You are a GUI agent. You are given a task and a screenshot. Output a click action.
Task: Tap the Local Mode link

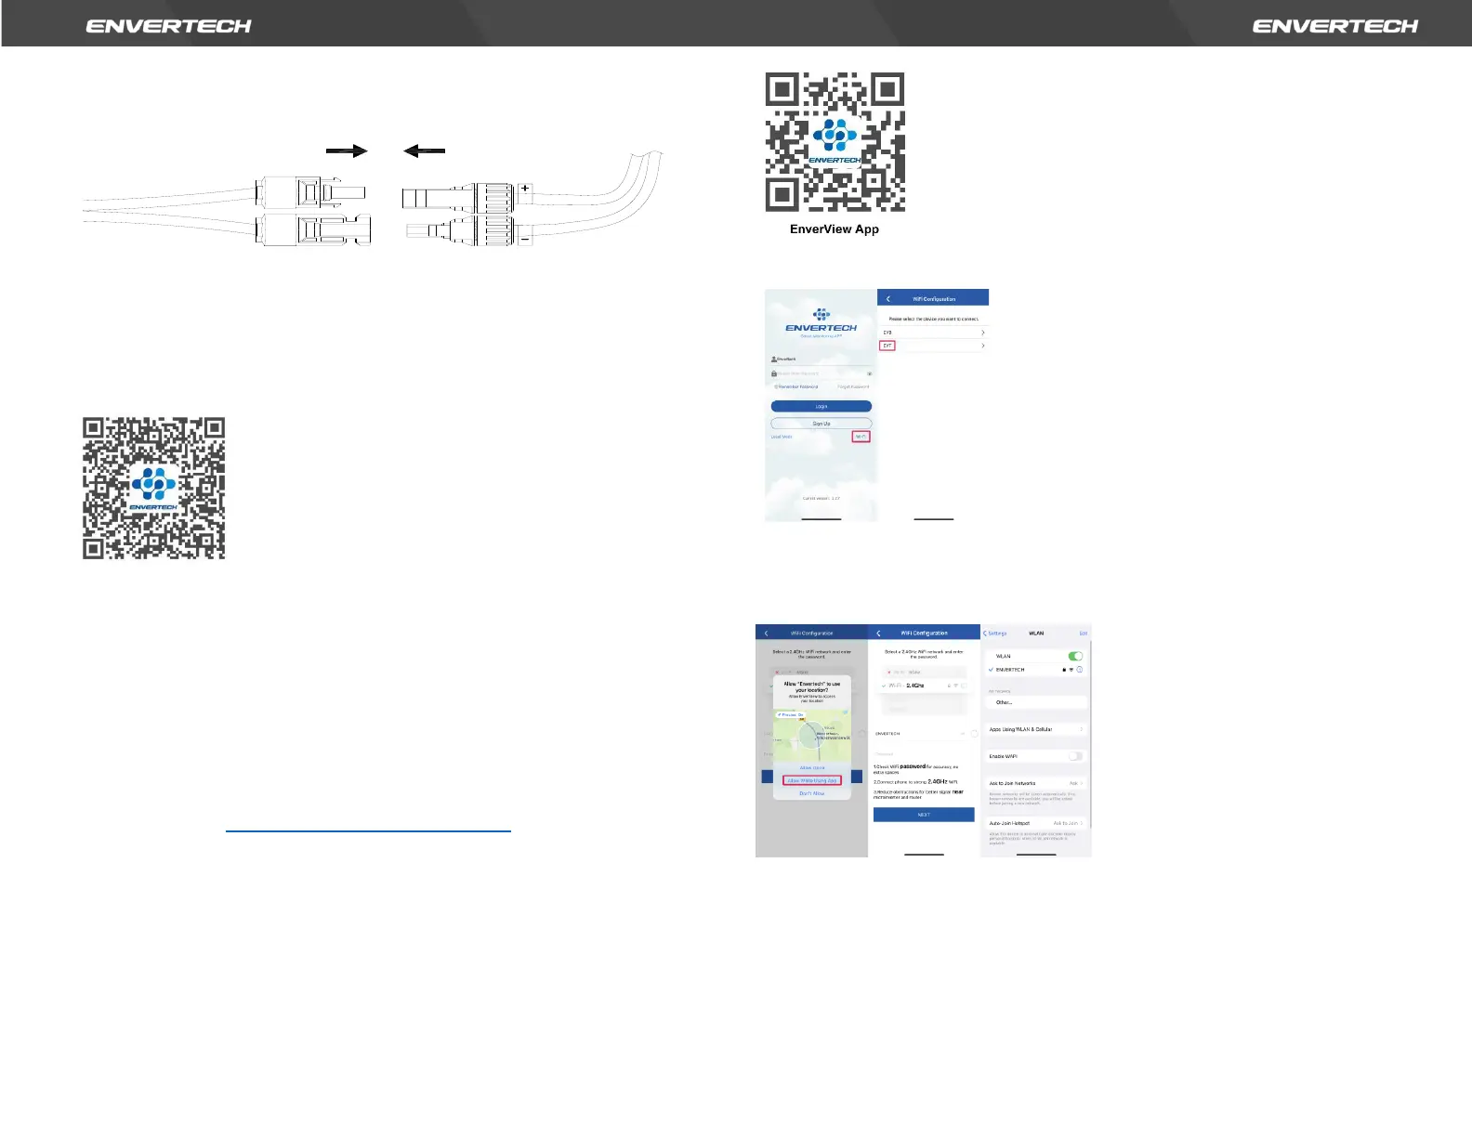pyautogui.click(x=782, y=437)
